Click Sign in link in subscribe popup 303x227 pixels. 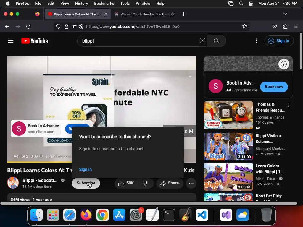click(x=86, y=169)
